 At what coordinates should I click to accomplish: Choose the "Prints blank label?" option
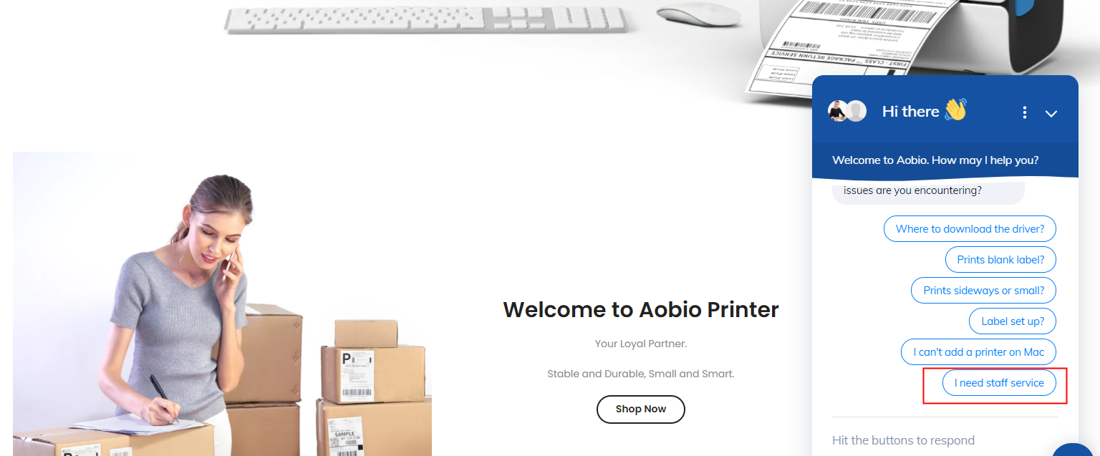[x=1000, y=260]
